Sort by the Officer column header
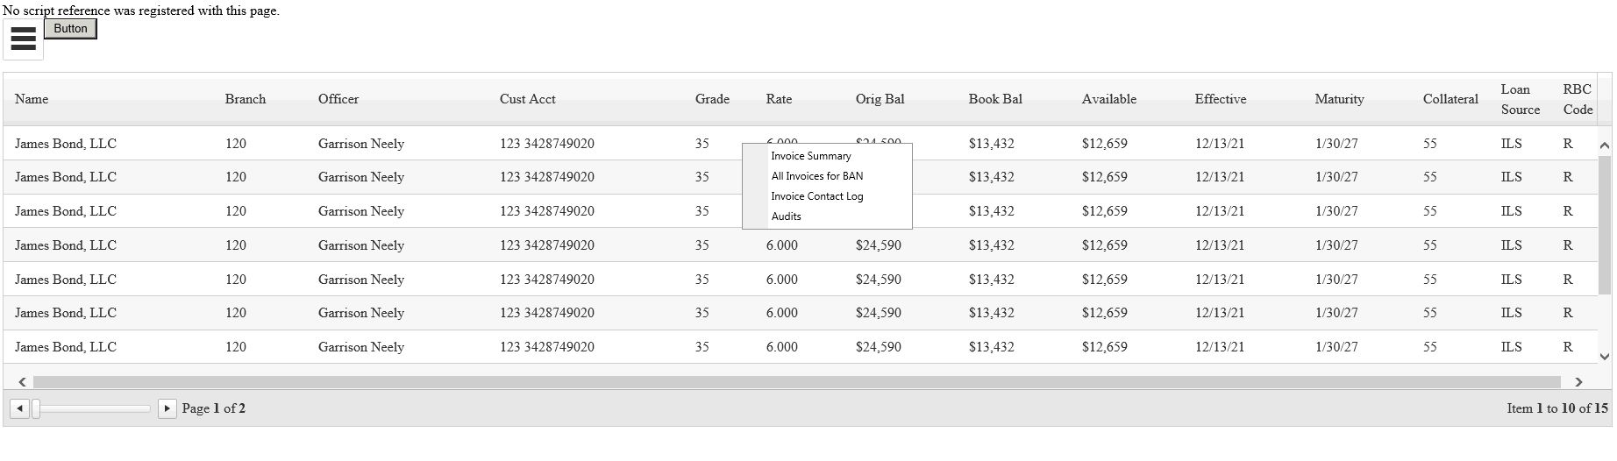1617x461 pixels. click(338, 99)
